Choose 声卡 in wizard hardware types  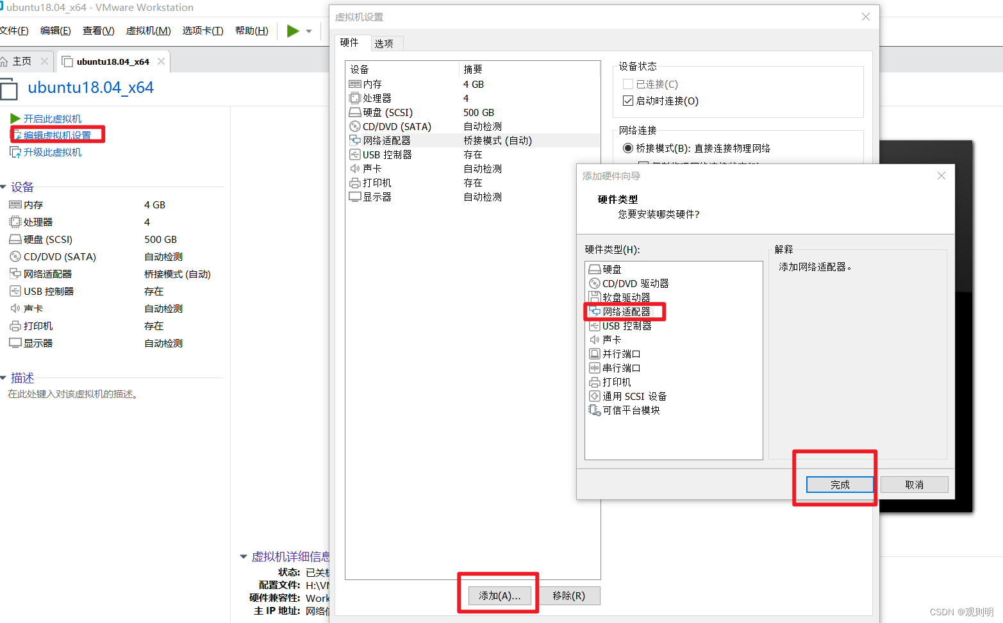[674, 340]
